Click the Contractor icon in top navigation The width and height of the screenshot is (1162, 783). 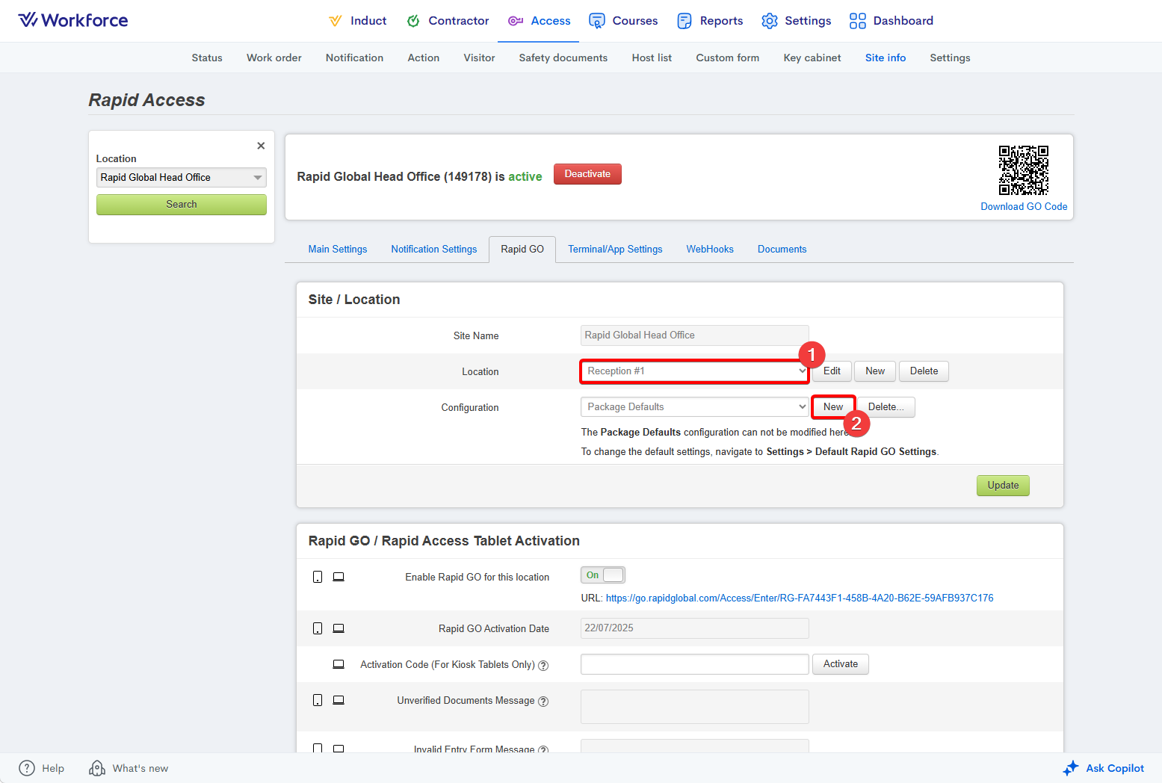pyautogui.click(x=413, y=21)
